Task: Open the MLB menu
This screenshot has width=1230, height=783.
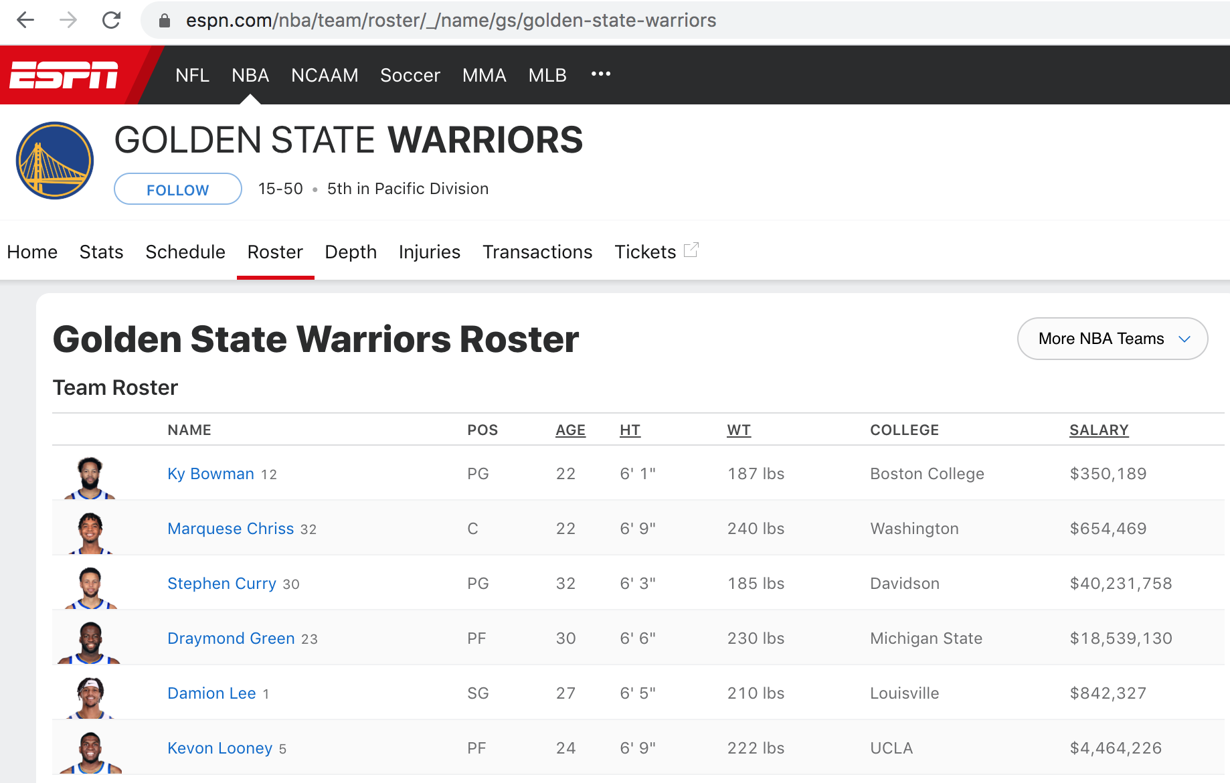Action: 547,75
